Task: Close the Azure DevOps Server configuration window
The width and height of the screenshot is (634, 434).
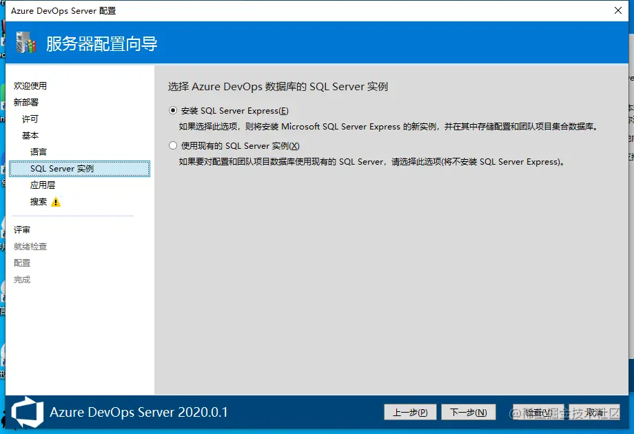Action: coord(618,10)
